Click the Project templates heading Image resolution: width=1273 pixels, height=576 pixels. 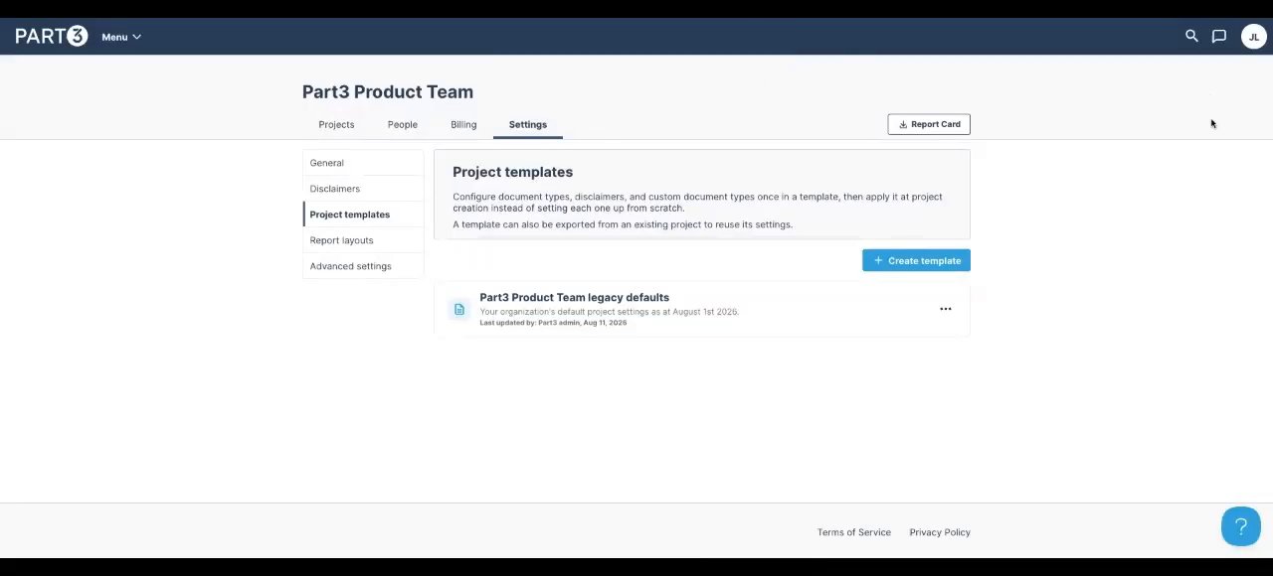click(512, 172)
